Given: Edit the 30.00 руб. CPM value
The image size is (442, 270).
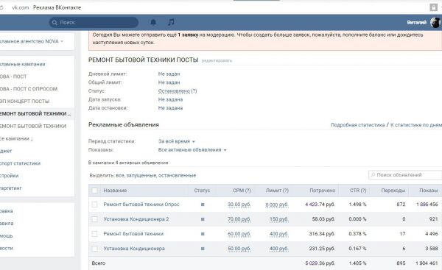Looking at the screenshot, I should [239, 205].
